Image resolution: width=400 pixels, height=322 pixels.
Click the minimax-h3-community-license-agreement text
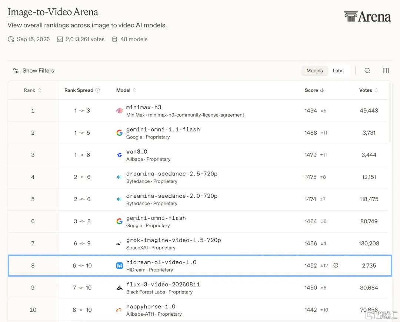[x=196, y=115]
